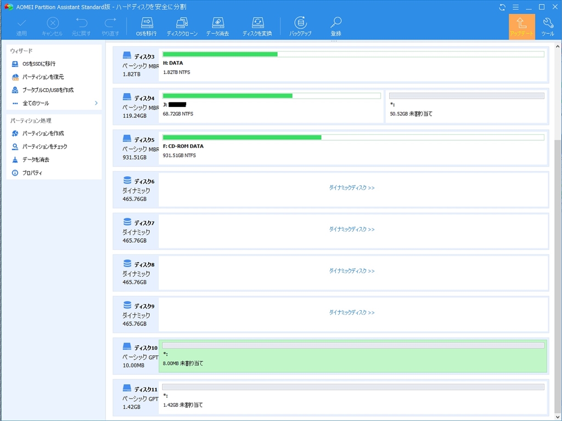Click the refresh icon in title bar
This screenshot has width=562, height=421.
pos(502,7)
